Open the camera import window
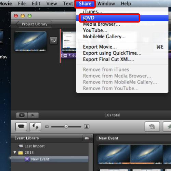This screenshot has width=171, height=171. pyautogui.click(x=21, y=127)
